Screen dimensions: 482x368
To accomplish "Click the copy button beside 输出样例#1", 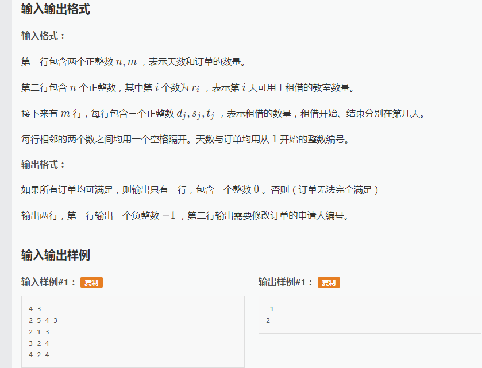I will [329, 282].
